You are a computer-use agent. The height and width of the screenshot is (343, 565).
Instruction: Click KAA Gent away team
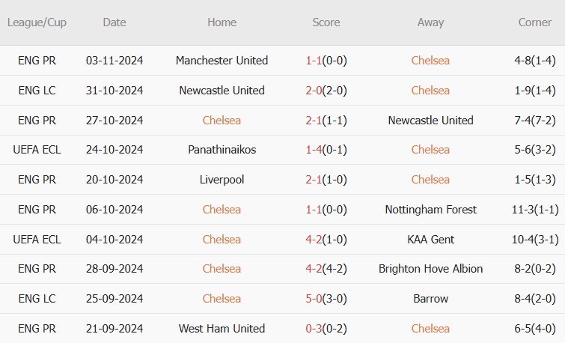(430, 240)
